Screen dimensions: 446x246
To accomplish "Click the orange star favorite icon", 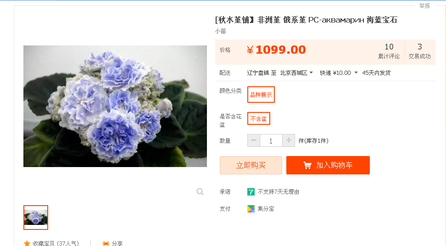I will coord(27,243).
